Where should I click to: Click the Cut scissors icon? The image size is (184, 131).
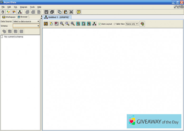(x=71, y=12)
